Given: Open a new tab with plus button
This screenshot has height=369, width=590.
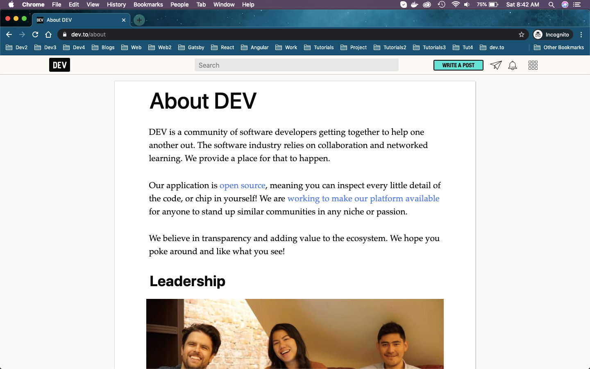Looking at the screenshot, I should [x=139, y=20].
